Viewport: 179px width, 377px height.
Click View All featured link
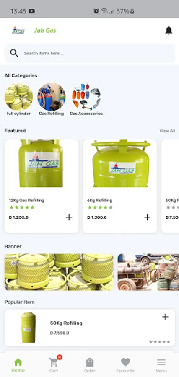[167, 131]
